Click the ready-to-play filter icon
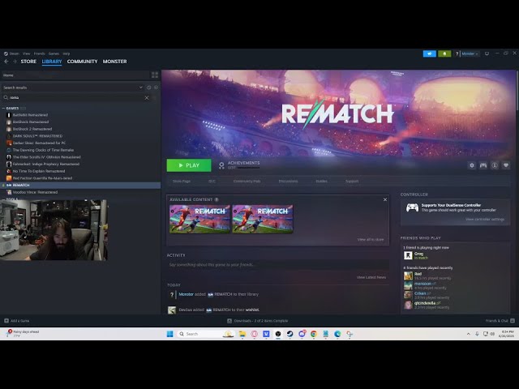The height and width of the screenshot is (389, 519). tap(156, 88)
